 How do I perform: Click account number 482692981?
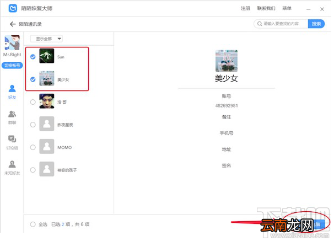(x=227, y=106)
